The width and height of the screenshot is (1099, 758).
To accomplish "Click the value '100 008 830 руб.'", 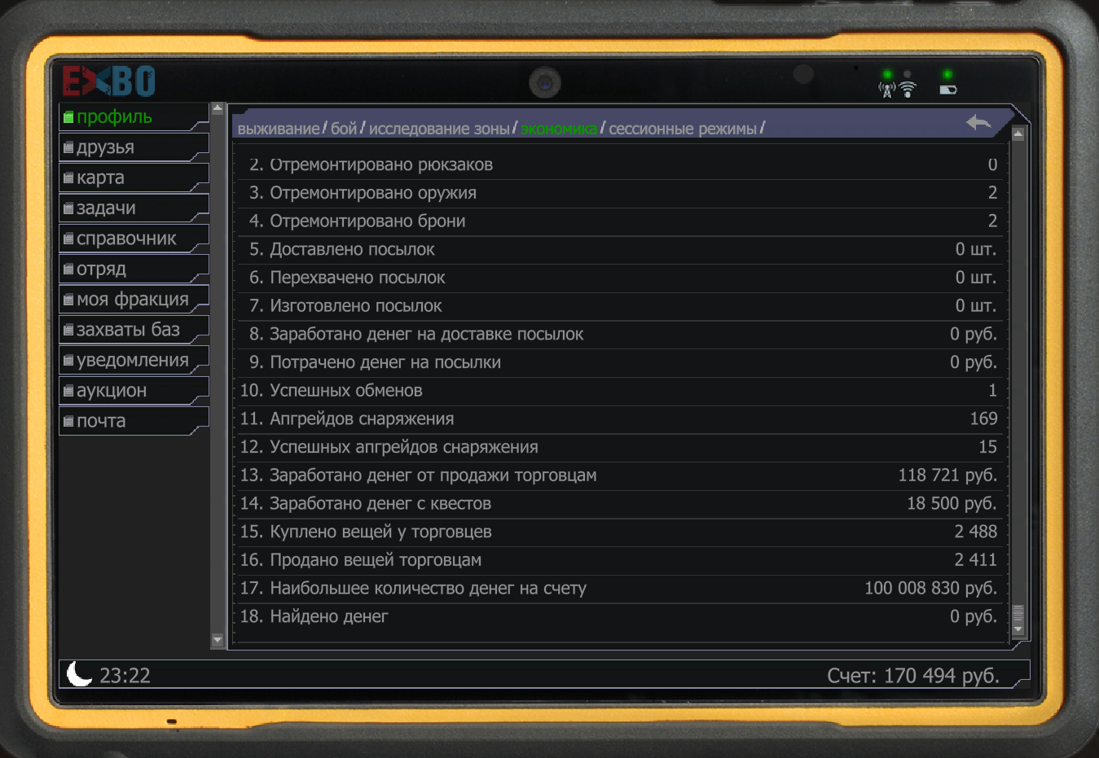I will (x=930, y=588).
